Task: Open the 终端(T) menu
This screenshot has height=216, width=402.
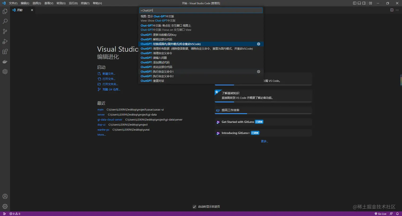Action: pos(85,3)
